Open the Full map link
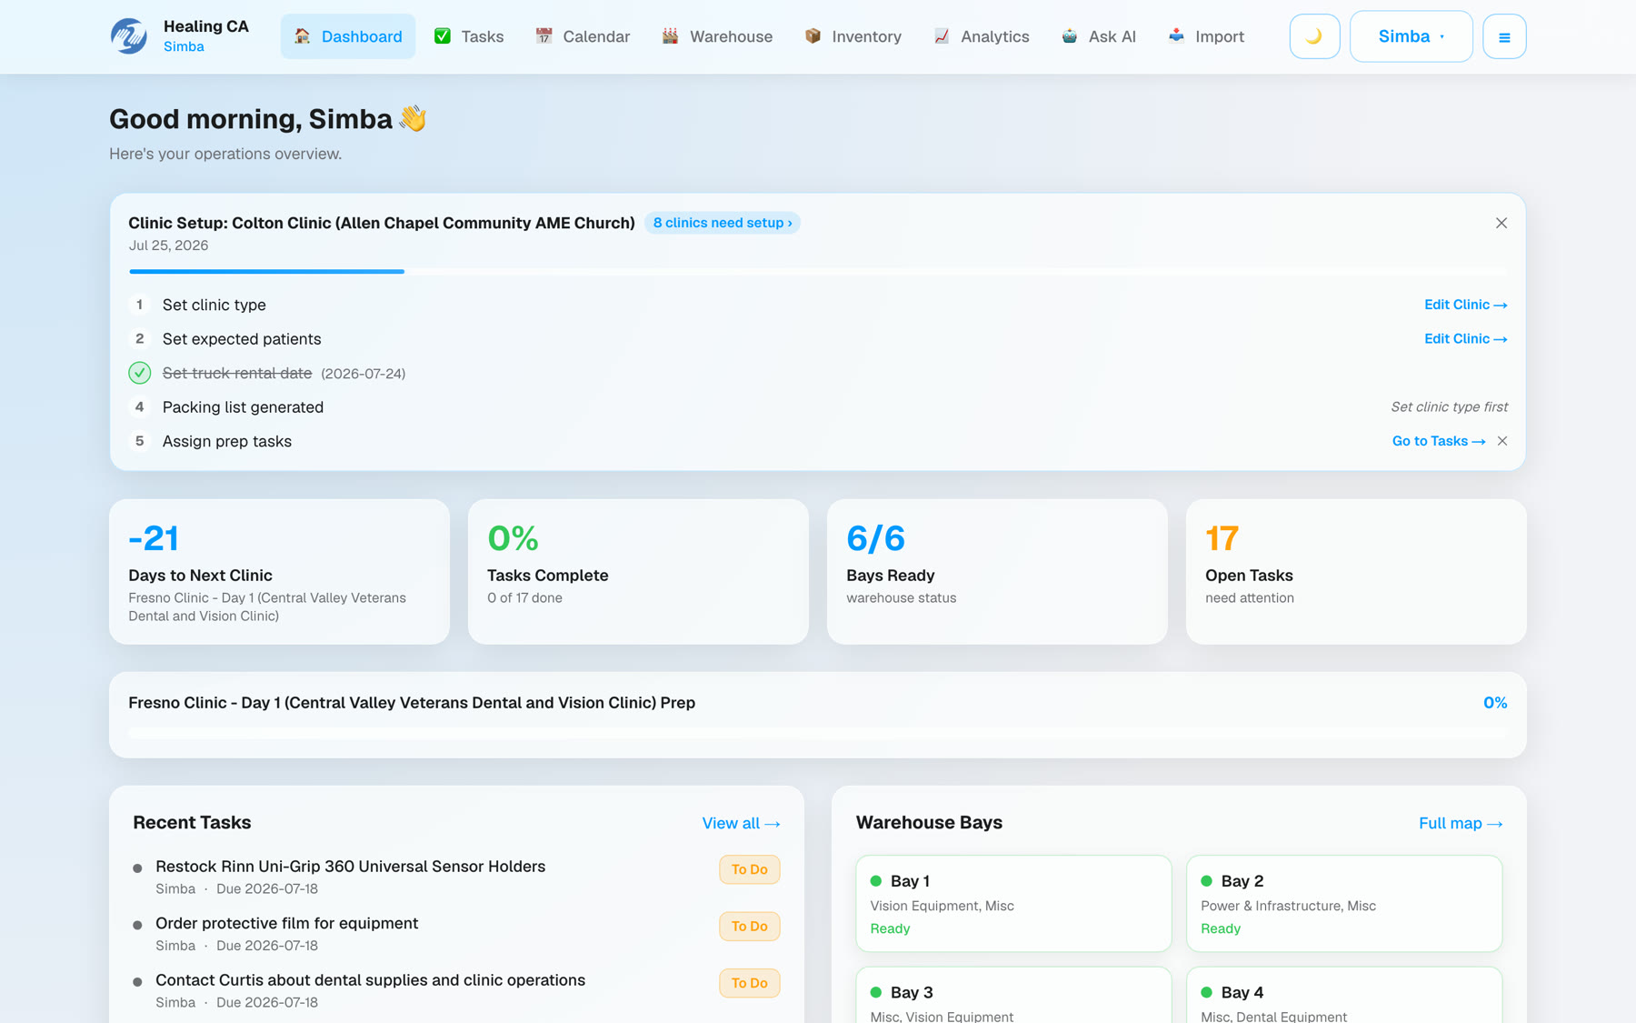1636x1023 pixels. (1461, 823)
